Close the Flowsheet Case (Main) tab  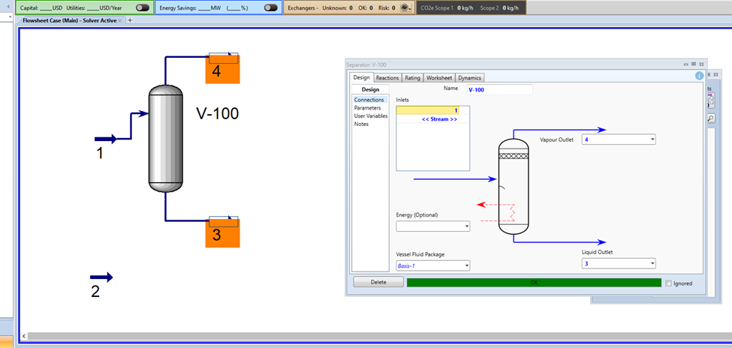click(x=120, y=20)
